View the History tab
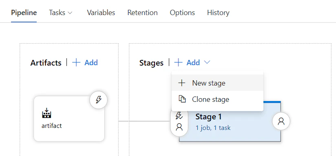Screen dimensions: 336x156 coord(218,13)
